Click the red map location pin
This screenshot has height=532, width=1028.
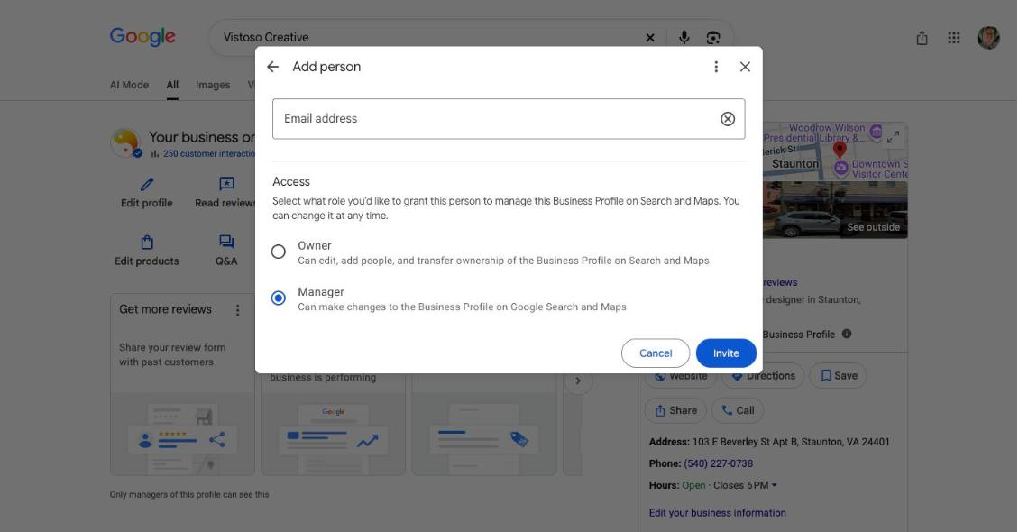[840, 150]
